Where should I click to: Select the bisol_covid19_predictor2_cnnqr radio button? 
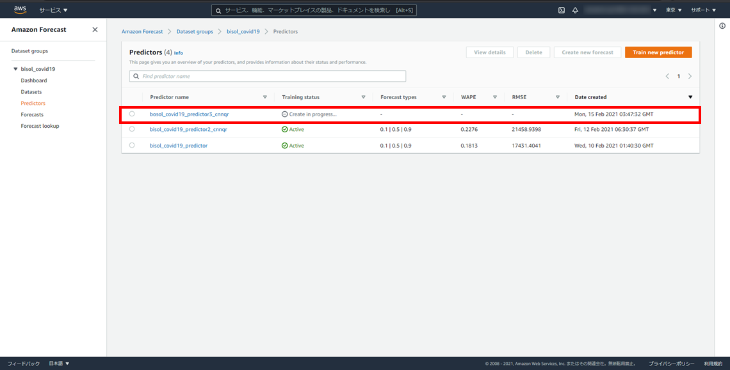click(x=132, y=129)
